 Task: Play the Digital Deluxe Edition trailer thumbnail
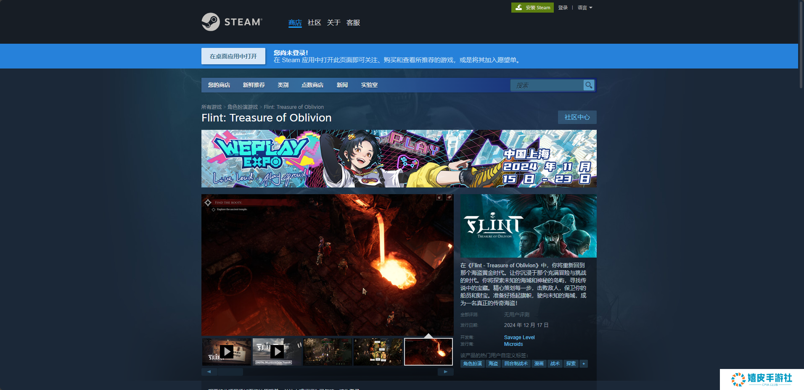pyautogui.click(x=277, y=351)
